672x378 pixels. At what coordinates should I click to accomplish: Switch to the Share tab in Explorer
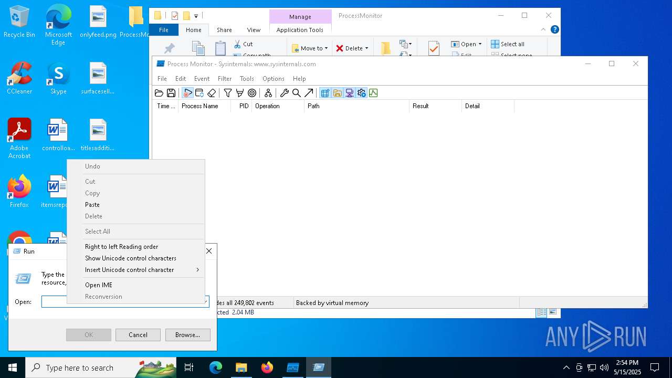(x=224, y=30)
